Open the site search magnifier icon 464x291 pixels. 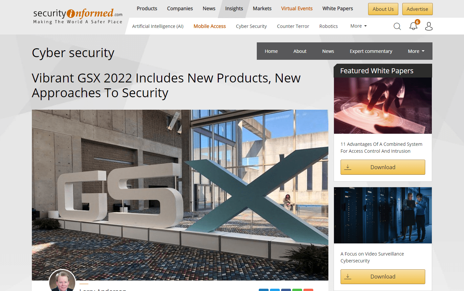click(x=397, y=26)
